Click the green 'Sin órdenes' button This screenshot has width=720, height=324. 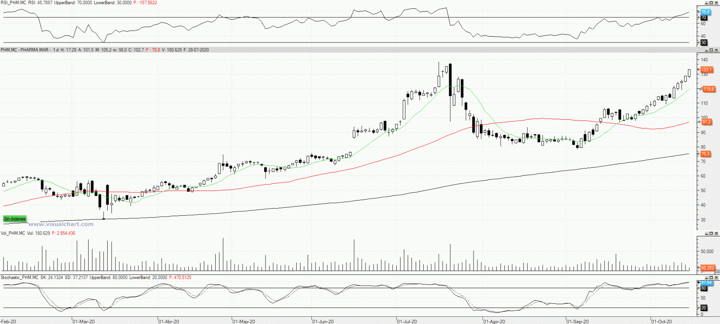(15, 219)
